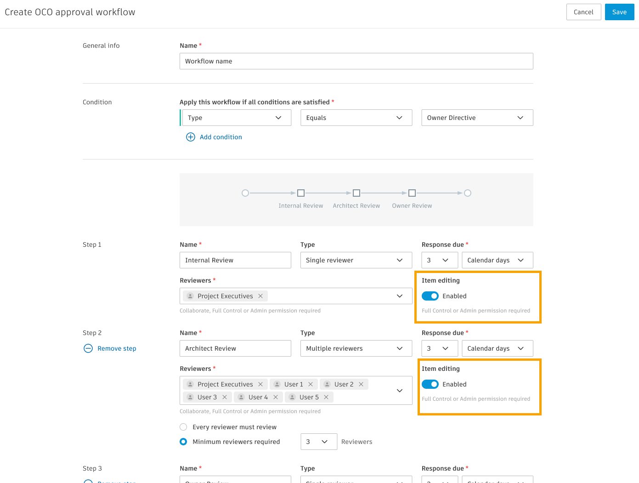
Task: Add a new condition
Action: pos(214,137)
